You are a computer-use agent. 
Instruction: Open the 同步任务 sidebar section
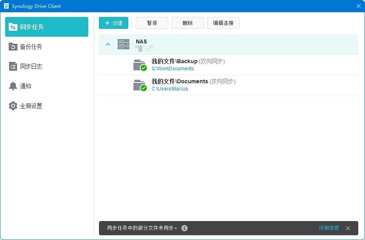pyautogui.click(x=47, y=27)
